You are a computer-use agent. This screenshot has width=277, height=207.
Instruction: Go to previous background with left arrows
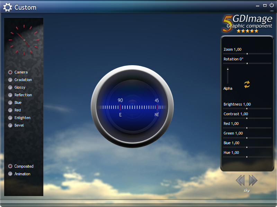pos(240,180)
